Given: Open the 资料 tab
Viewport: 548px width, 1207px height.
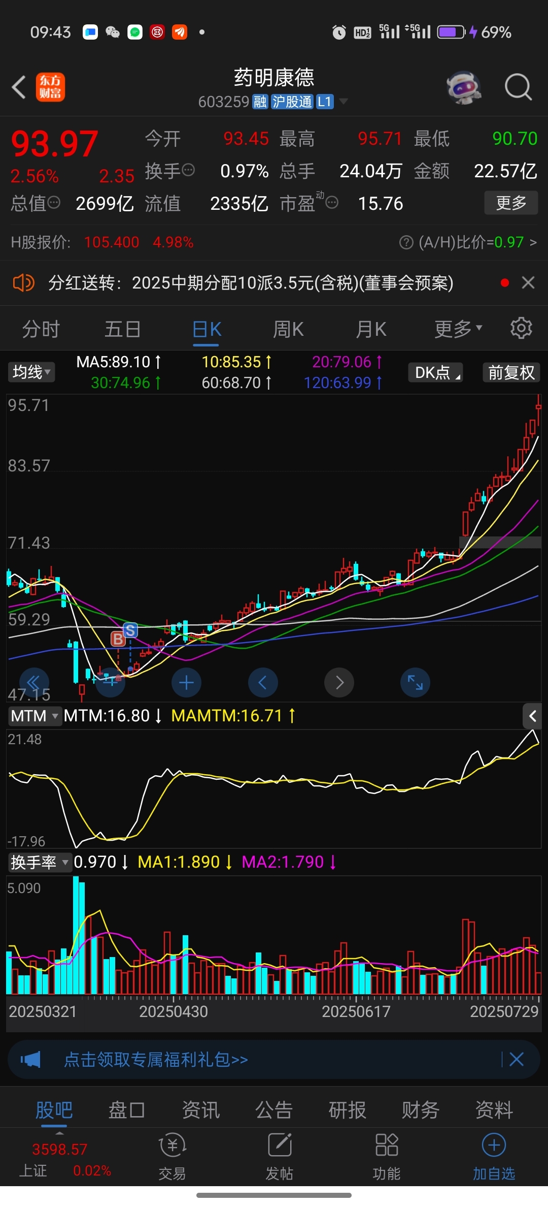Looking at the screenshot, I should point(494,1110).
